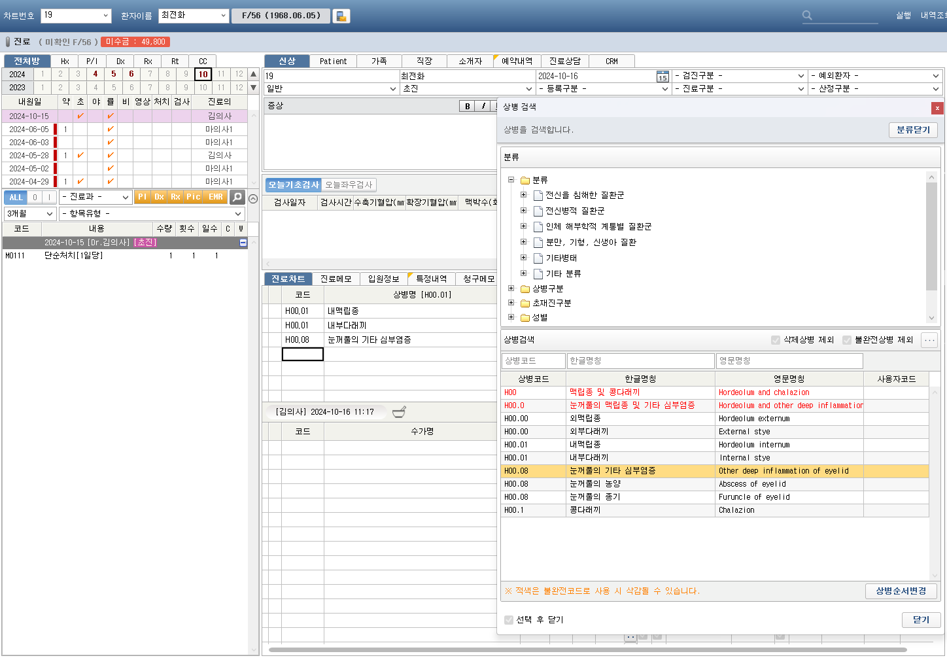The image size is (947, 658).
Task: Click the magnifier search icon in history toolbar
Action: pos(237,197)
